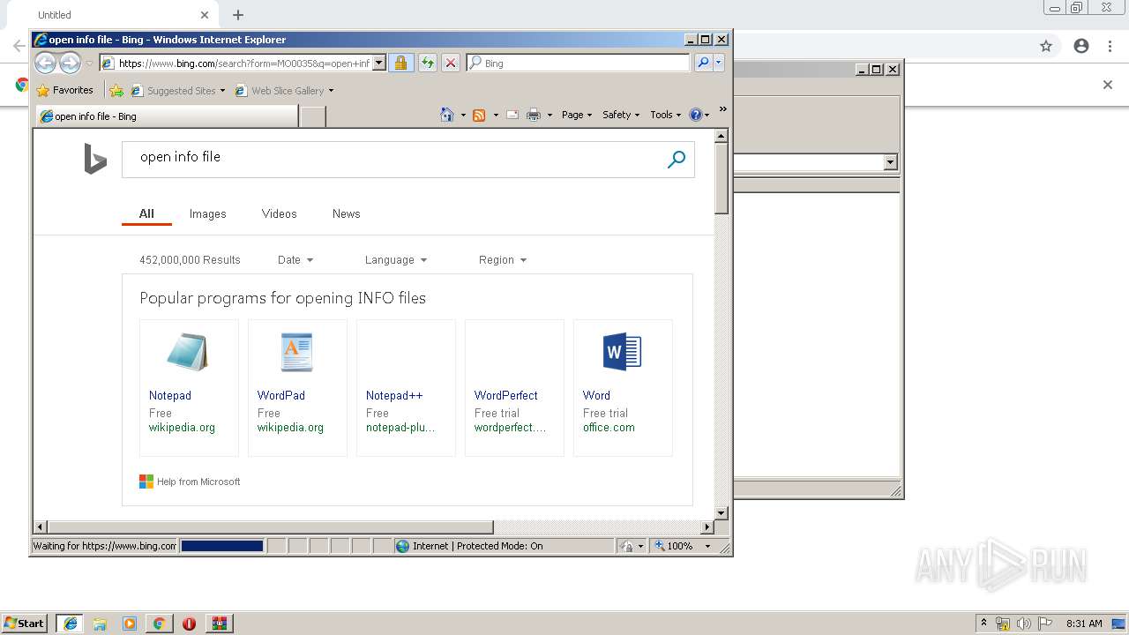Click the Opera icon on taskbar

point(189,624)
